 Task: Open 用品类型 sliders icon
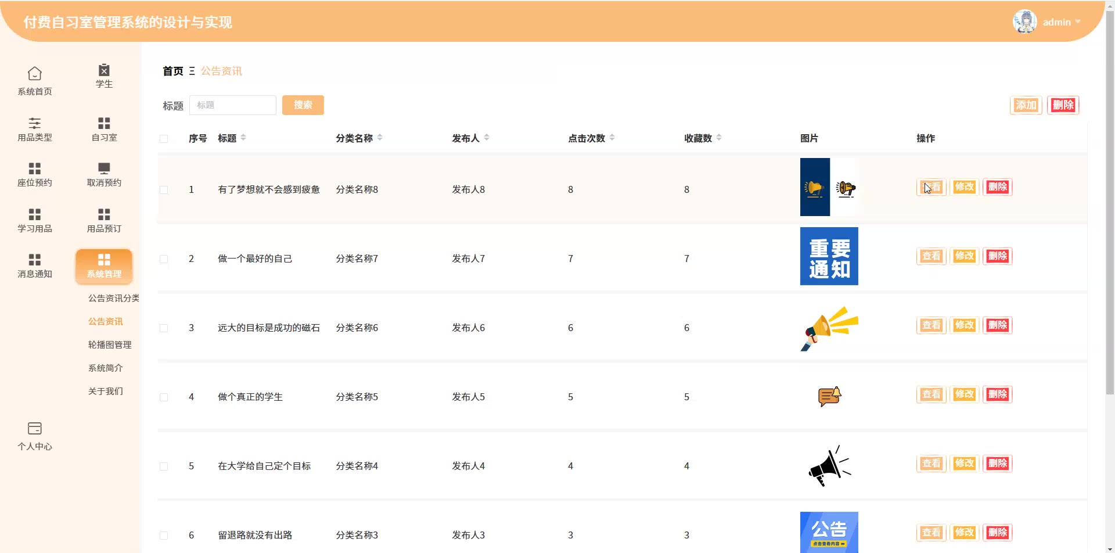tap(35, 123)
